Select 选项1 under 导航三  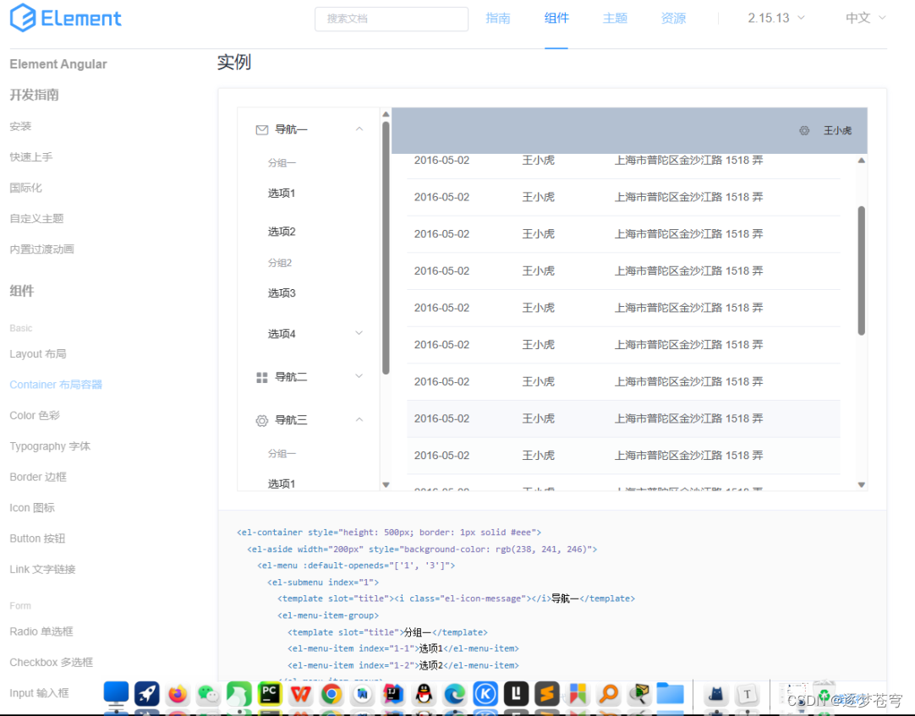pyautogui.click(x=282, y=484)
